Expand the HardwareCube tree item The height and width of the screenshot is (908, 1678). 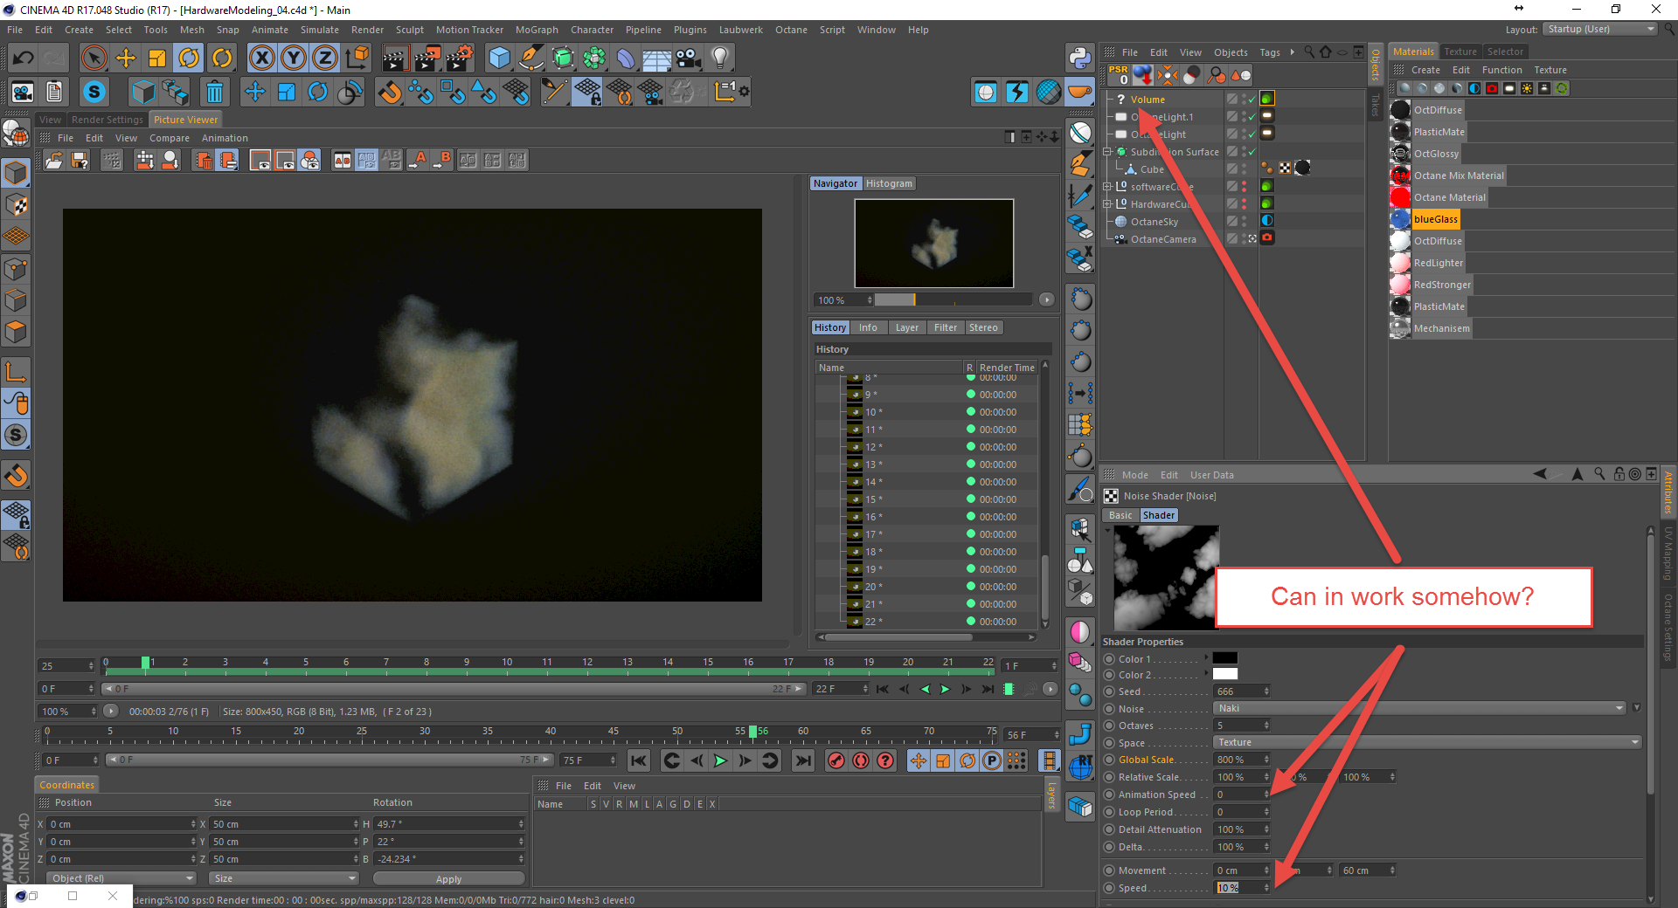coord(1107,204)
